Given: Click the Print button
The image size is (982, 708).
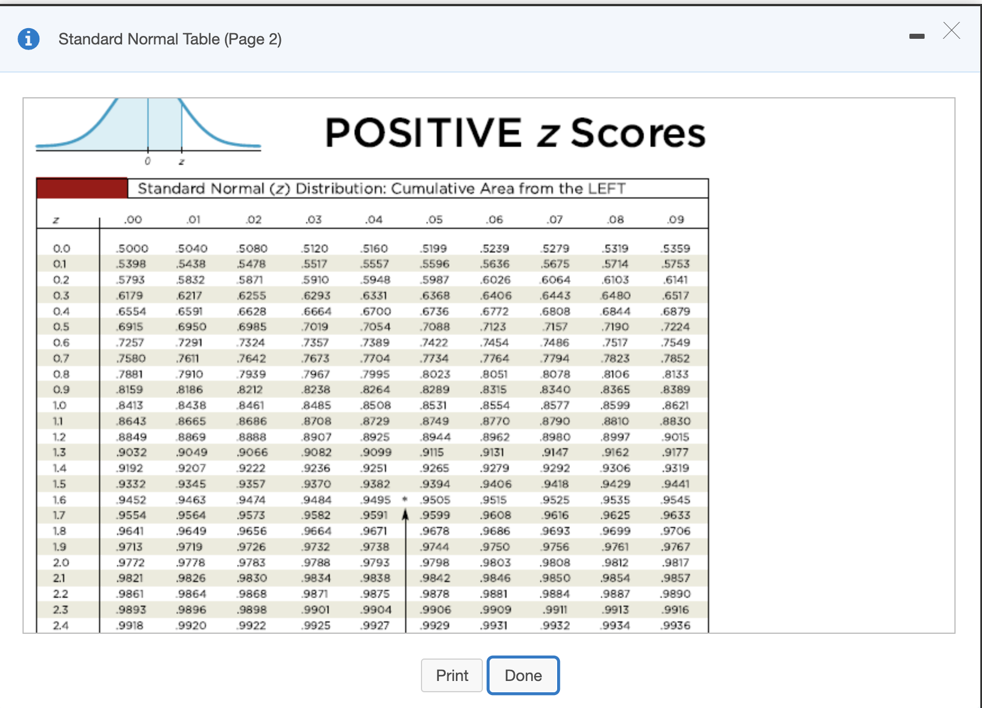Looking at the screenshot, I should [452, 675].
